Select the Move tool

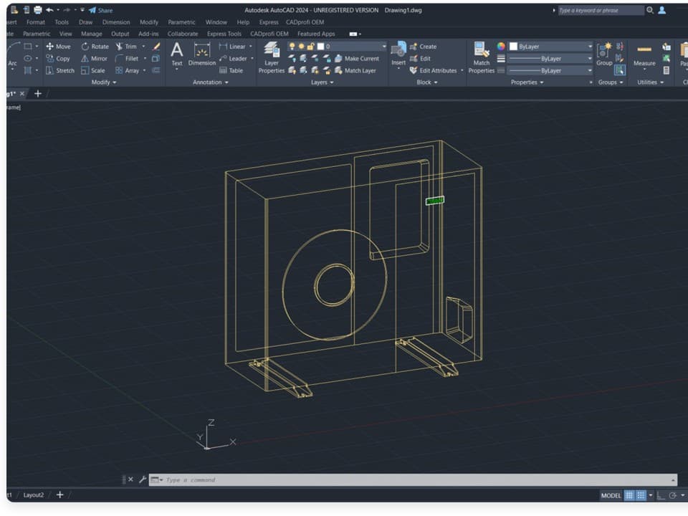[x=57, y=47]
